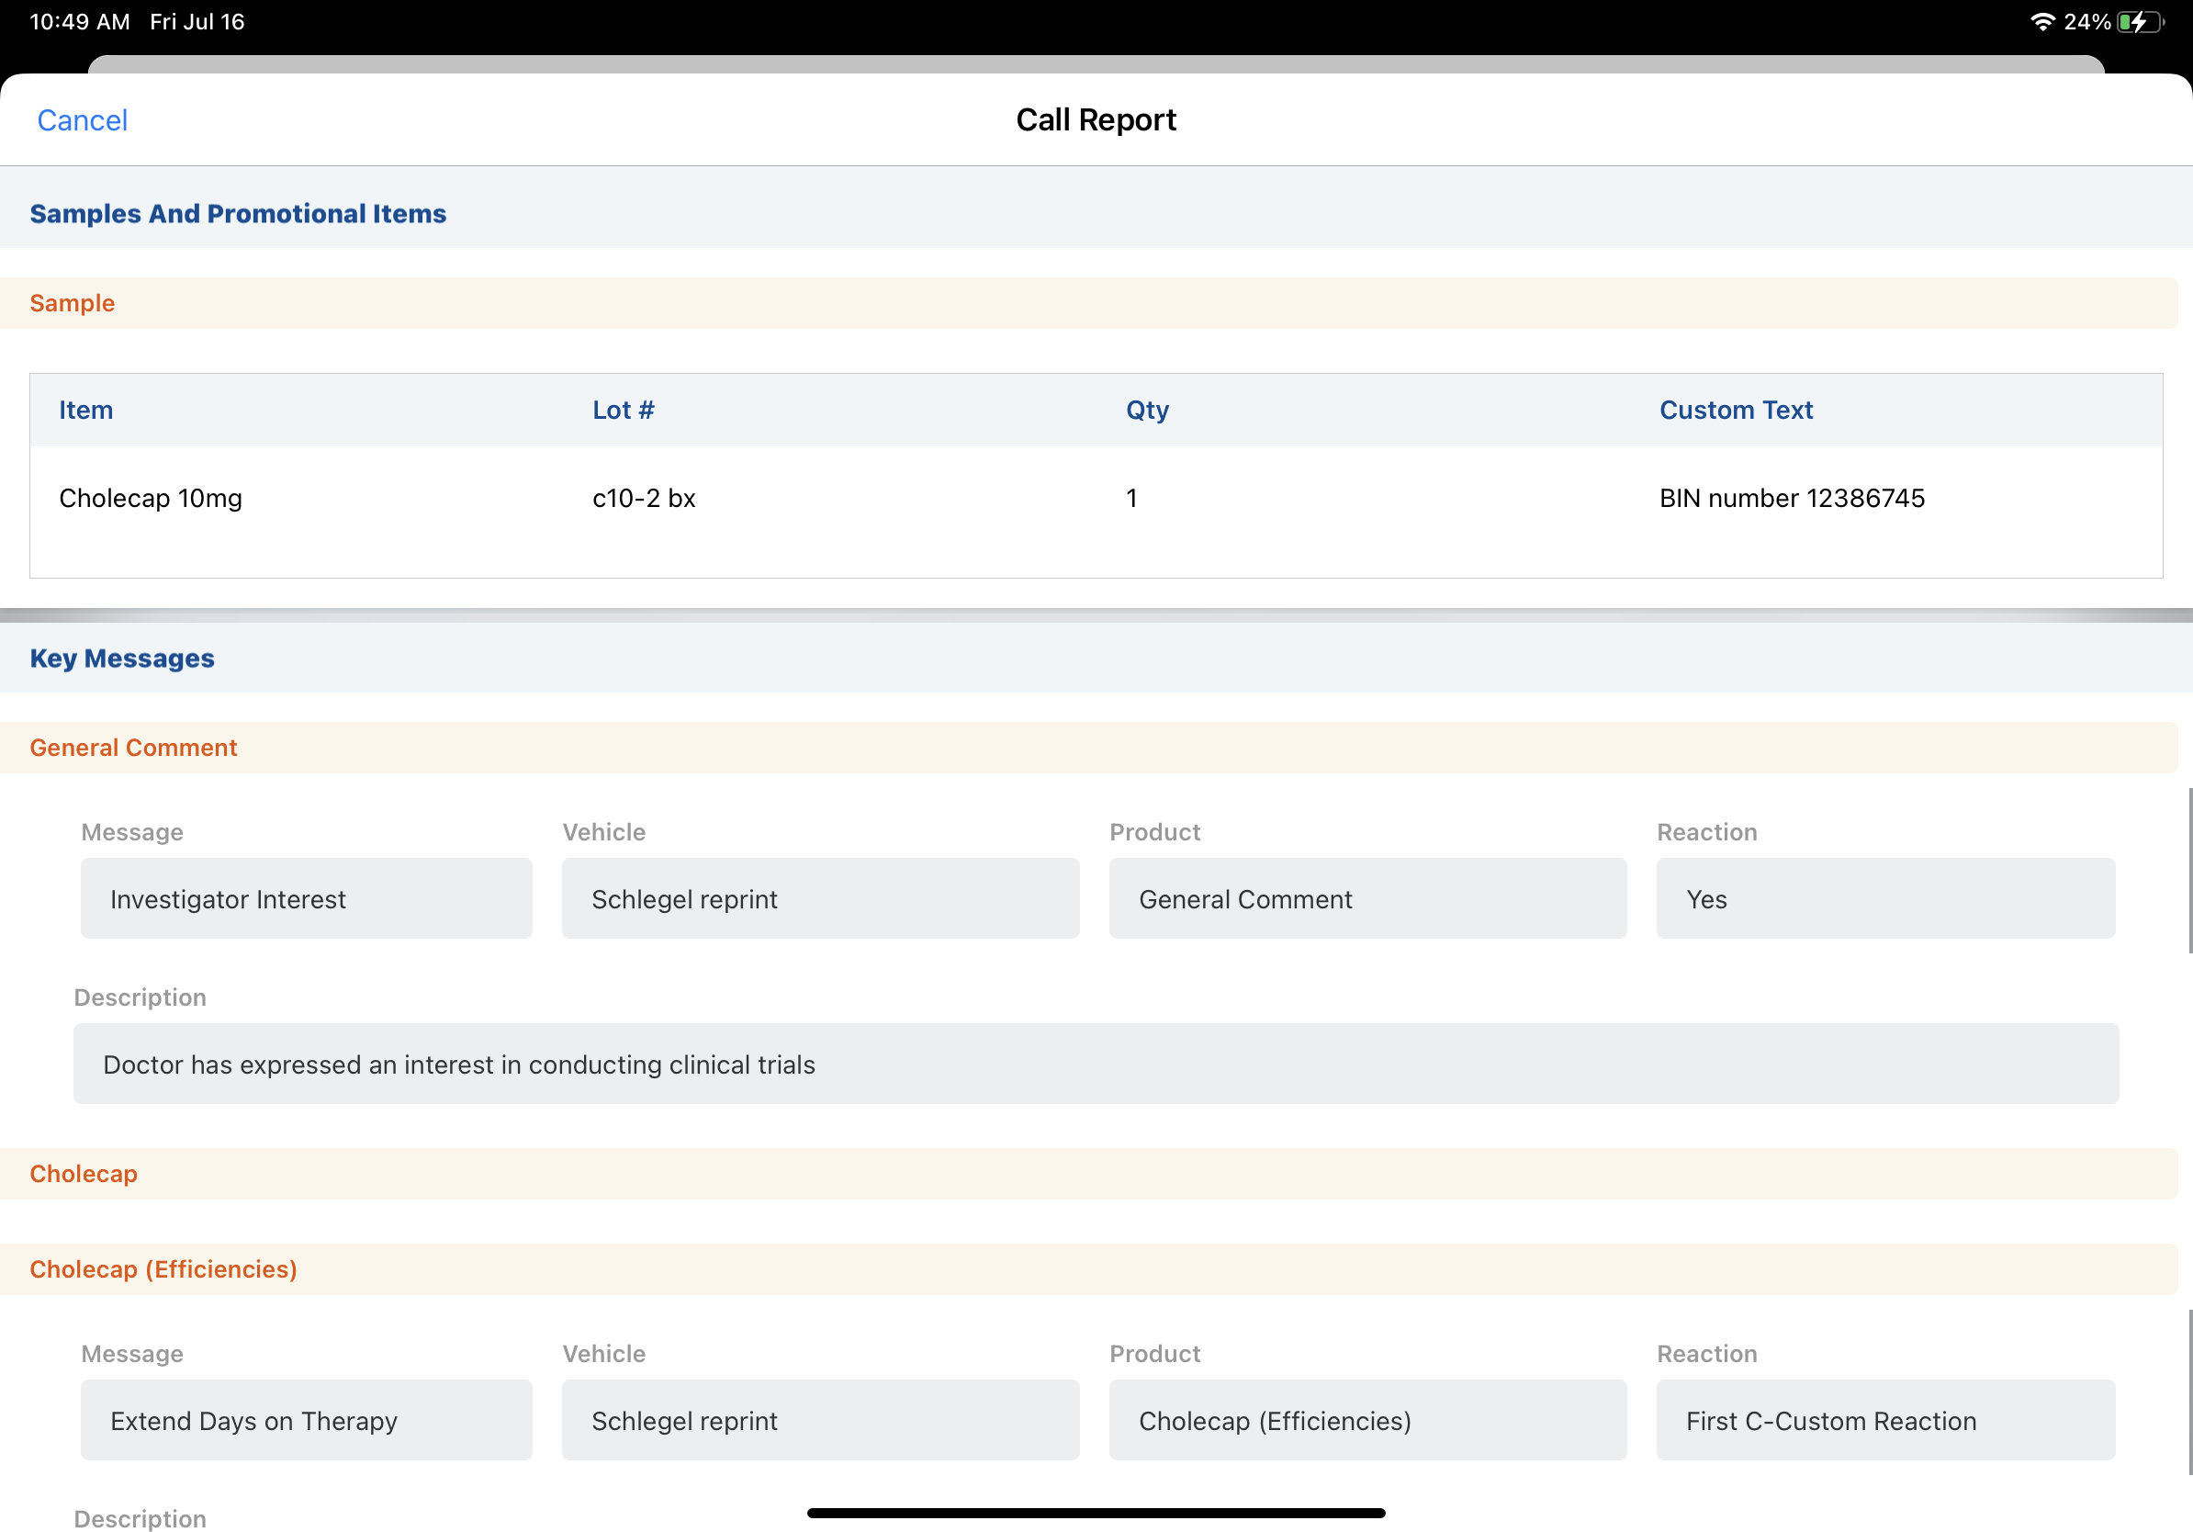Click the Cholecap (Efficiencies) product field
Screen dimensions: 2193x1532
tap(1366, 1420)
